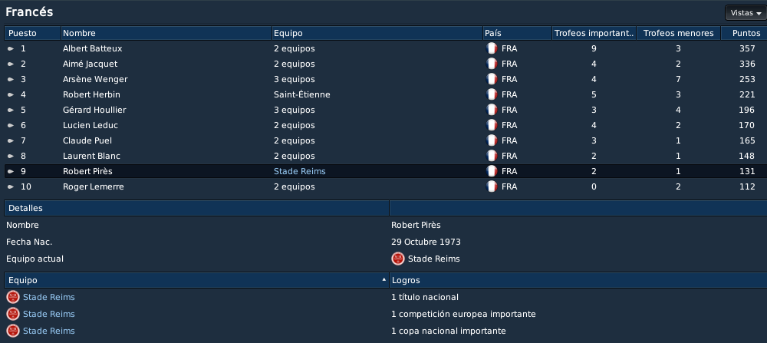767x343 pixels.
Task: Click the row marker icon for rank 1
Action: [x=11, y=49]
